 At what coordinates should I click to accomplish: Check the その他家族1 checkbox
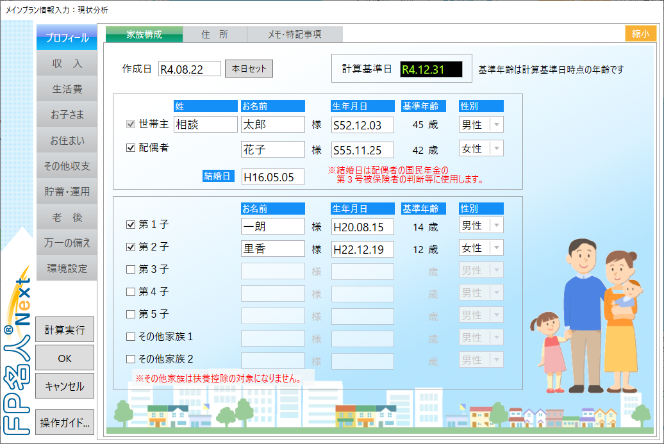point(131,337)
